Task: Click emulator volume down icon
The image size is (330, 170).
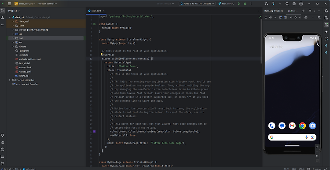Action: click(275, 18)
